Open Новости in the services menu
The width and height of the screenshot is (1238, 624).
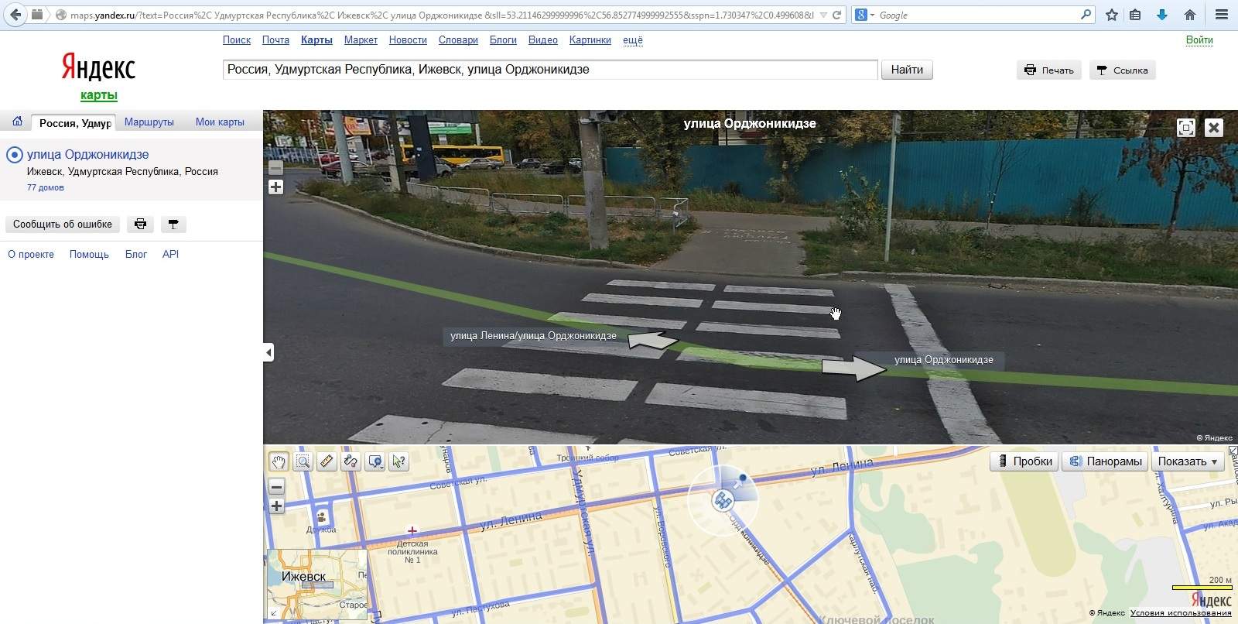point(408,40)
